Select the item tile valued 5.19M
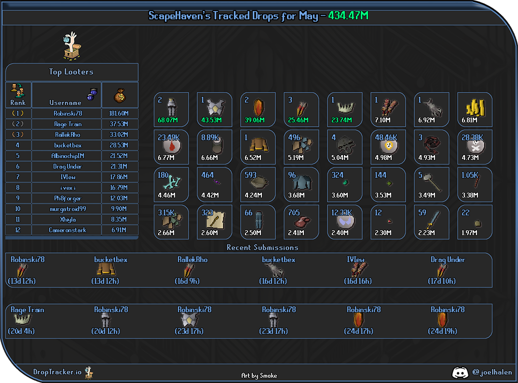 (301, 147)
